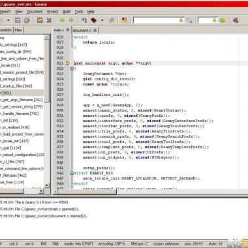
Task: Click the Save file toolbar icon
Action: [18, 20]
